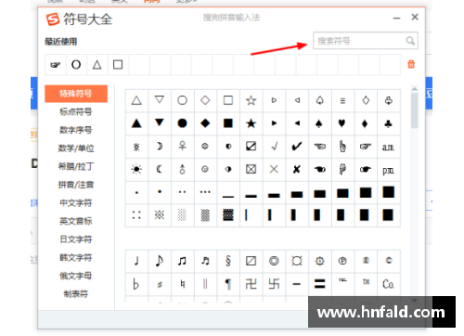Open the 特殊符号 category
This screenshot has height=336, width=464.
76,94
